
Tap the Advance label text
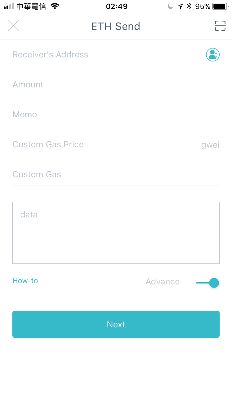pyautogui.click(x=163, y=282)
